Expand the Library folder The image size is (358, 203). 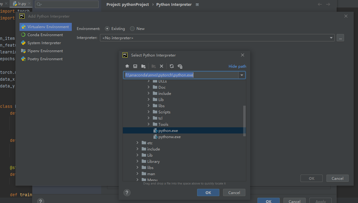(137, 161)
